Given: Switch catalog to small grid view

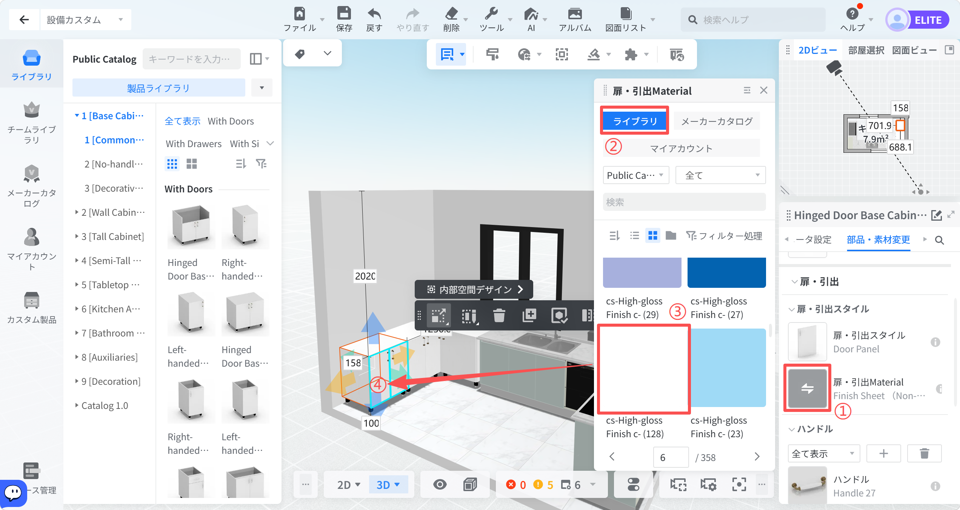Looking at the screenshot, I should (x=172, y=164).
